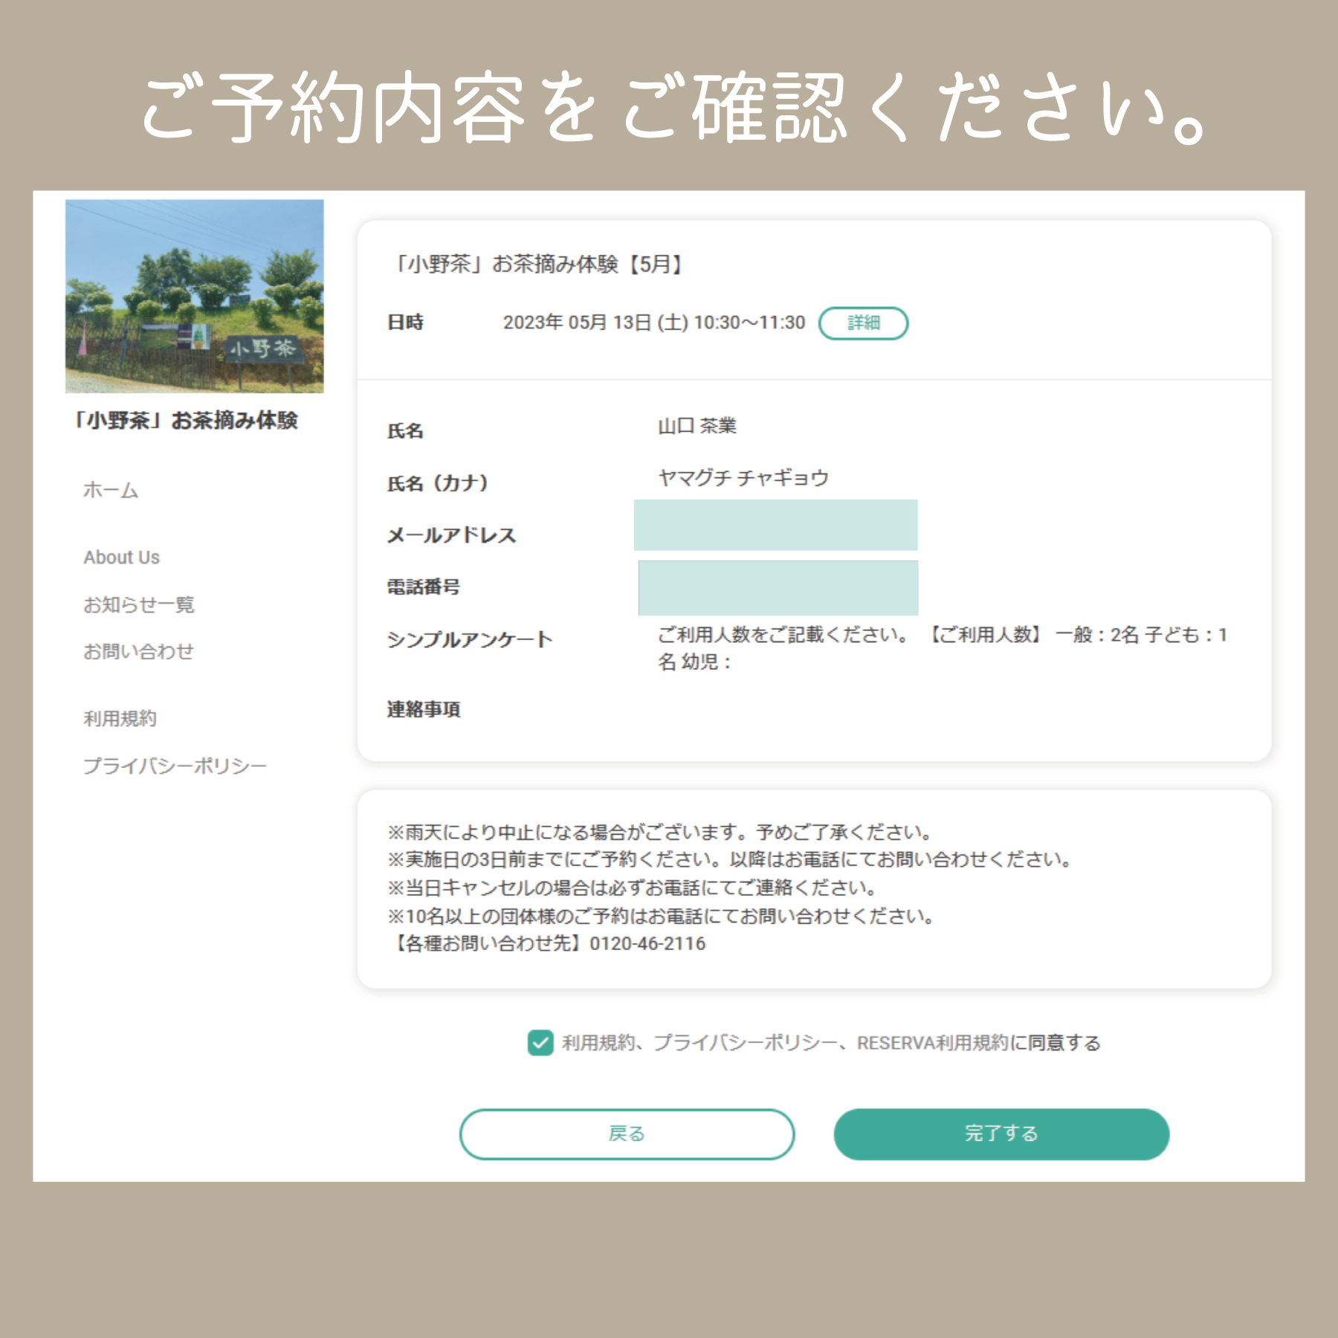Toggle the terms agreement checkbox

tap(540, 1043)
